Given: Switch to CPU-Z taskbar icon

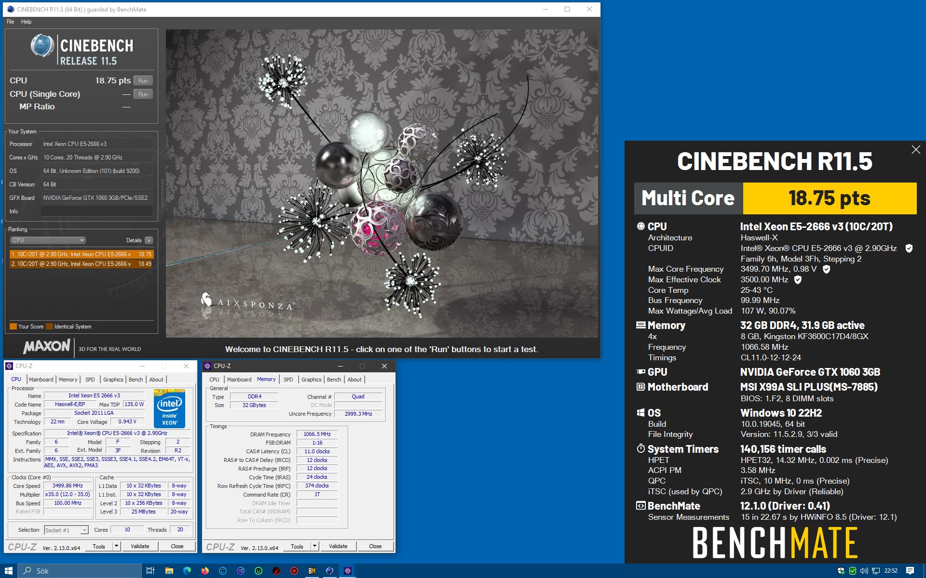Looking at the screenshot, I should pos(348,571).
